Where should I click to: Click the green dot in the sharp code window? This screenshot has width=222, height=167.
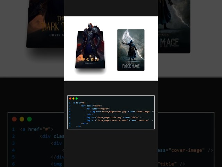pyautogui.click(x=77, y=98)
